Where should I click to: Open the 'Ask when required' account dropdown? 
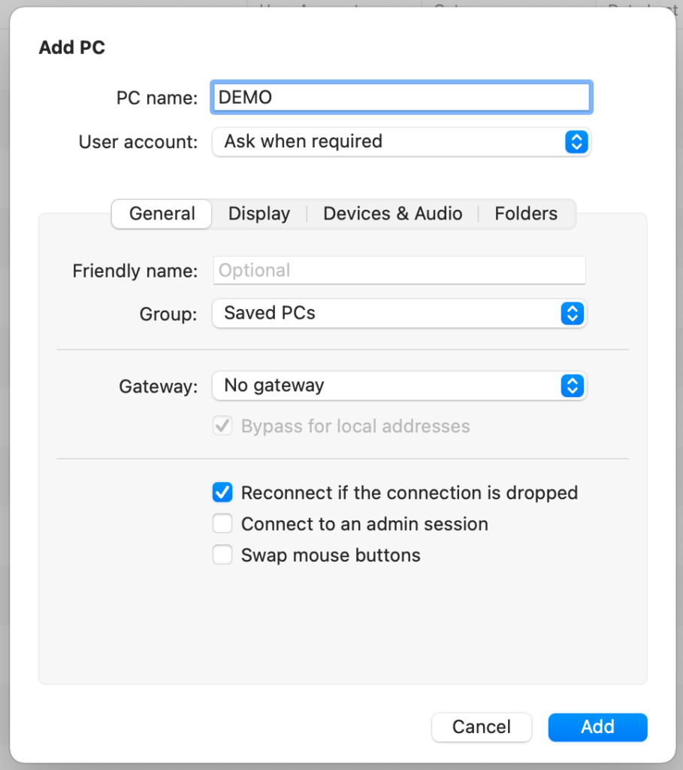401,142
